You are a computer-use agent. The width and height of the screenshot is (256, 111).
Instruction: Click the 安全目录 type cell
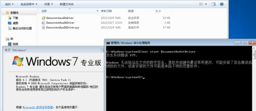point(134,18)
